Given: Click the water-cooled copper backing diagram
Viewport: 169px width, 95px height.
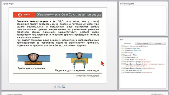Looking at the screenshot, I should point(79,60).
